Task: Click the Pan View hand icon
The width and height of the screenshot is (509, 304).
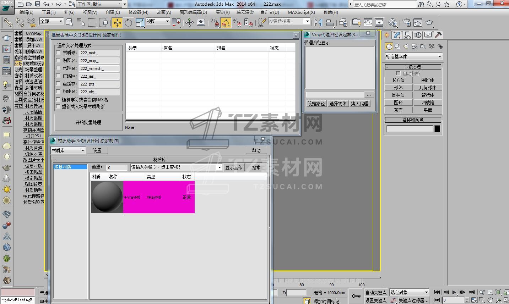Action: 490,300
